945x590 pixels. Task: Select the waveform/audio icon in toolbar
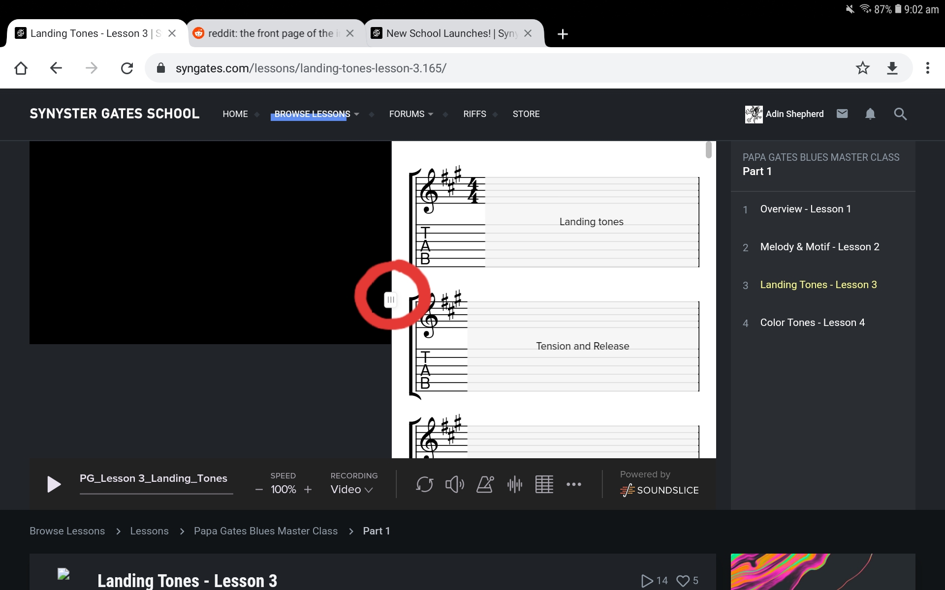(x=514, y=483)
